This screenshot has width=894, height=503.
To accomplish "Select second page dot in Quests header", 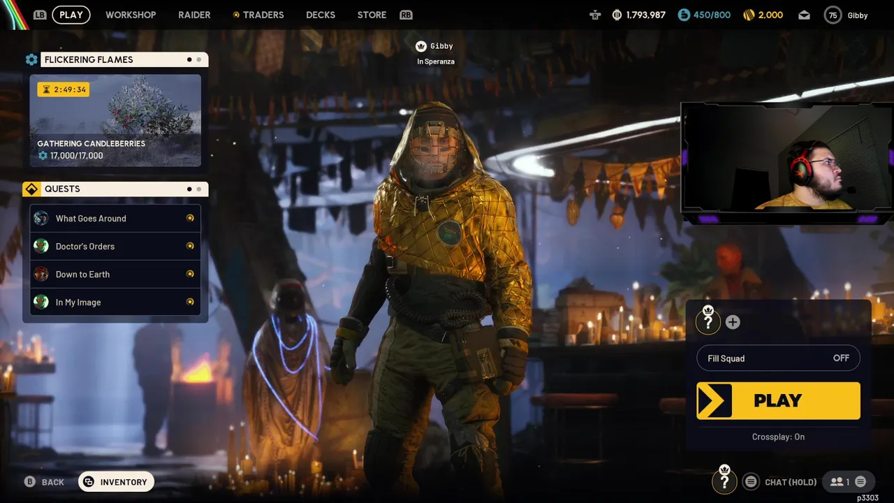I will (x=199, y=189).
